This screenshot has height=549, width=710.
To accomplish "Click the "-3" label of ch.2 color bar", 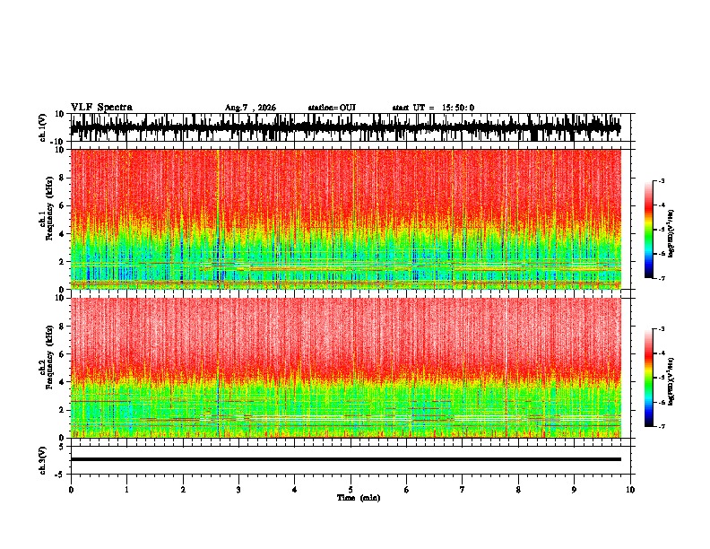I will coord(662,329).
